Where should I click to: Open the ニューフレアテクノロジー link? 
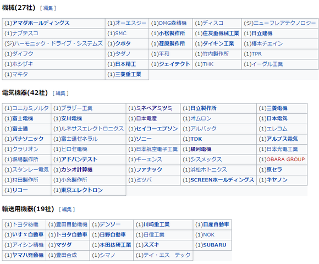tap(284, 23)
